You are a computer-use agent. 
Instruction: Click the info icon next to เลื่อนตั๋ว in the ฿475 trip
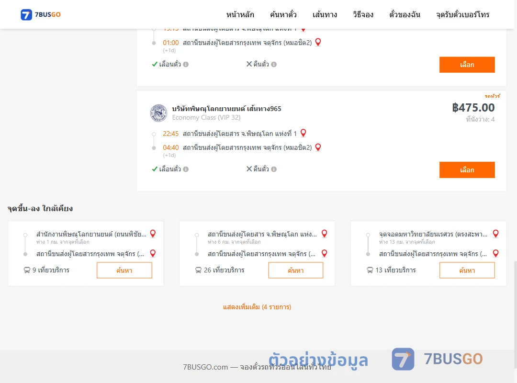pyautogui.click(x=186, y=169)
